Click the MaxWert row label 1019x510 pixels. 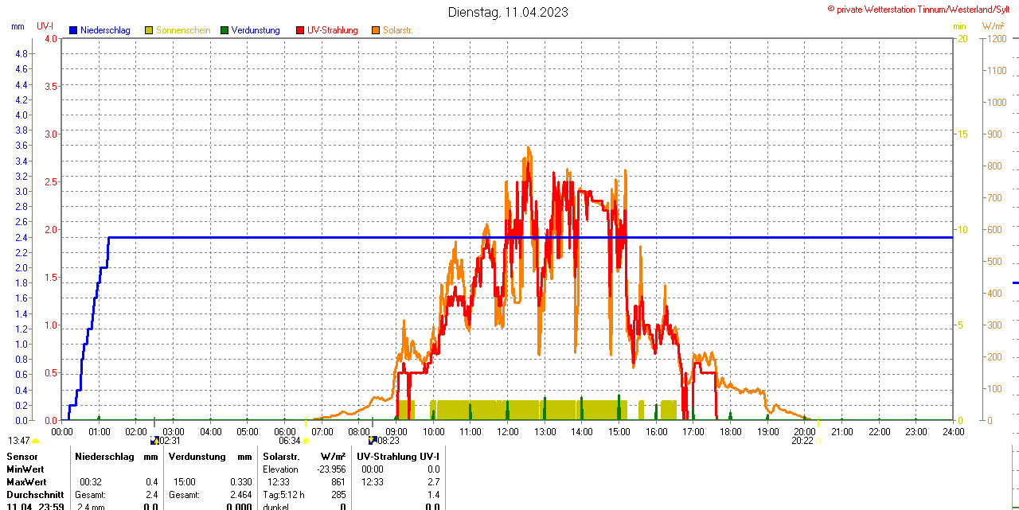click(x=26, y=482)
